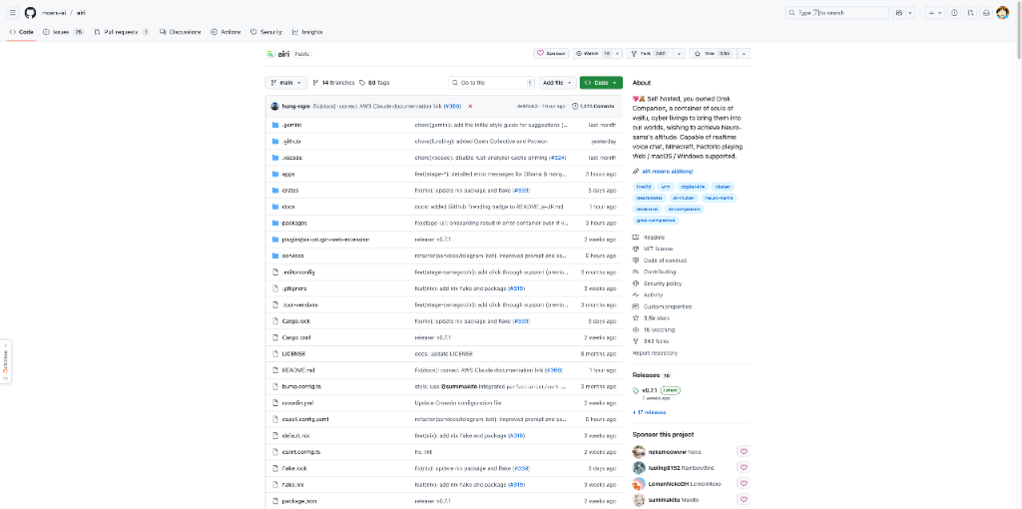Open the Security tab
The width and height of the screenshot is (1022, 509).
point(265,32)
